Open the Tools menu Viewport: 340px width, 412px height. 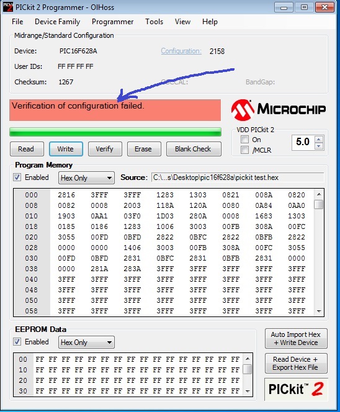pyautogui.click(x=154, y=22)
